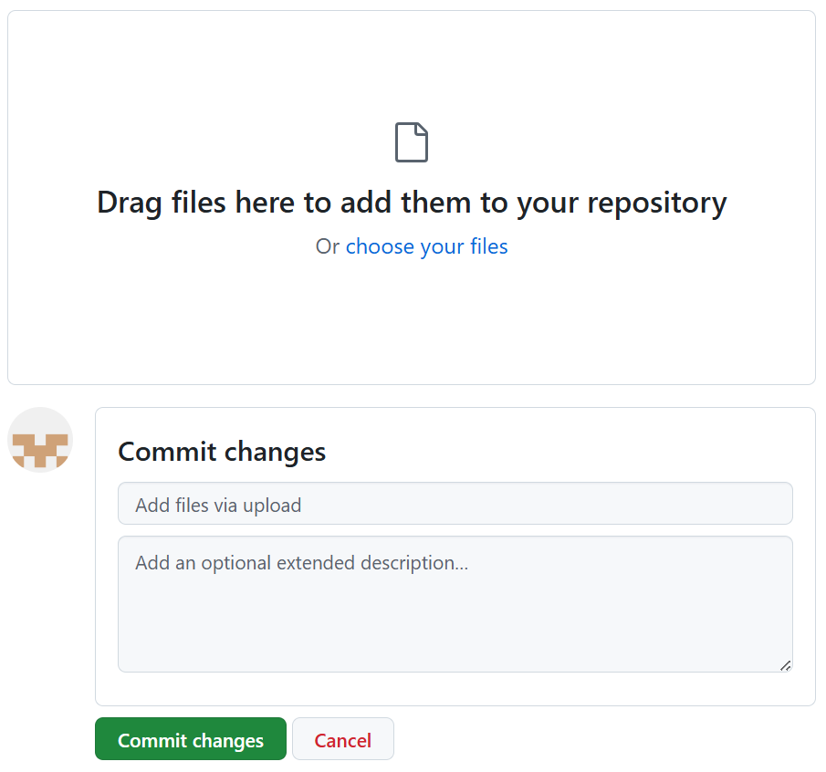Click the word "Or" beside the file link
Screen dimensions: 826x772
tap(327, 246)
